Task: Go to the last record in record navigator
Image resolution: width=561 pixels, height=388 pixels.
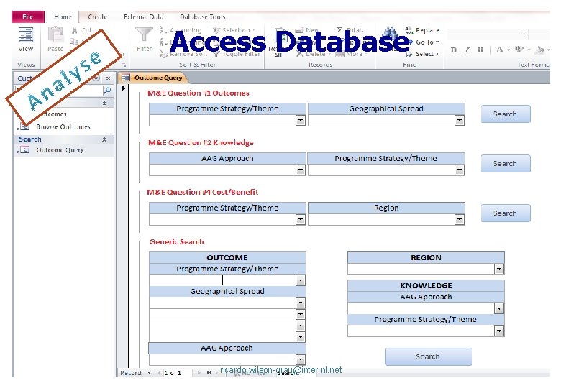Action: tap(209, 373)
